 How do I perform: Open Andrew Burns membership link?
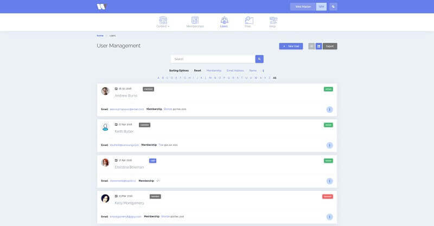click(168, 109)
